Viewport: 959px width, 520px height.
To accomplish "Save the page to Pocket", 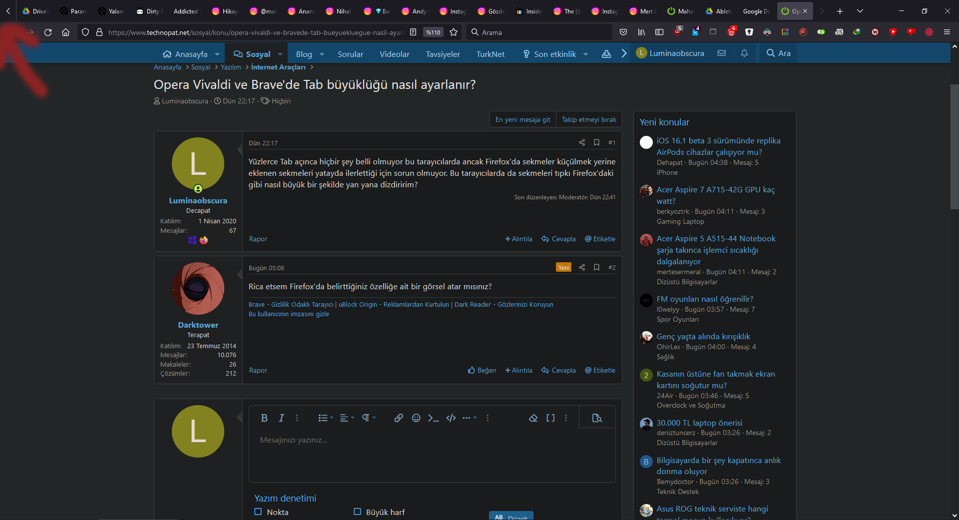I will coord(623,32).
